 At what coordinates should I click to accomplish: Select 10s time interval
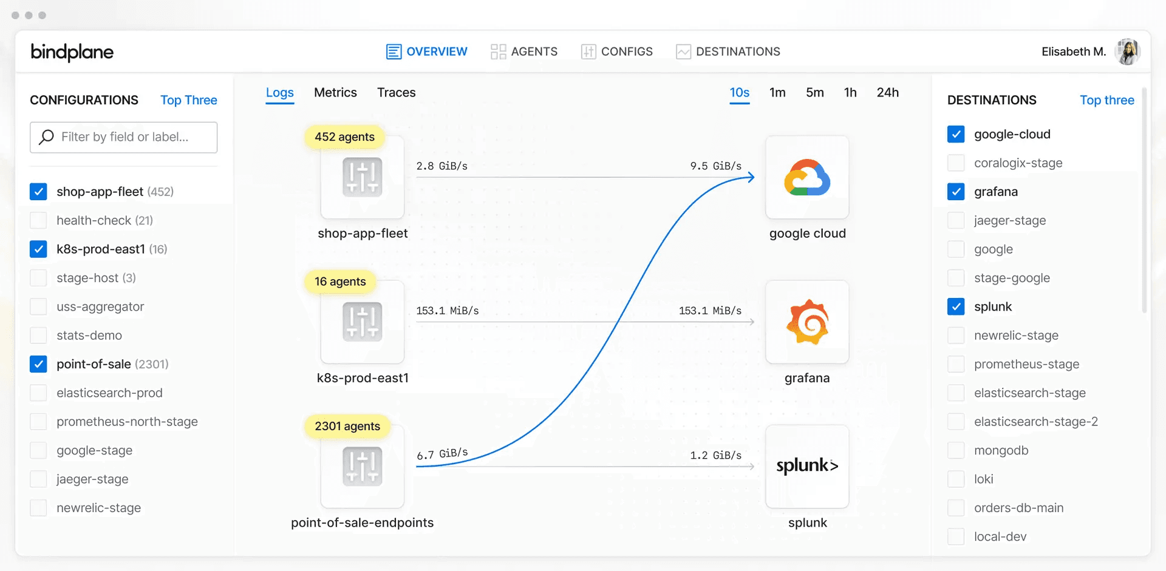click(739, 93)
